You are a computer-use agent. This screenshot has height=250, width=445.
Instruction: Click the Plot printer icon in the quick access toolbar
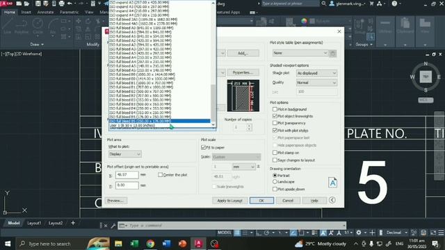click(62, 3)
